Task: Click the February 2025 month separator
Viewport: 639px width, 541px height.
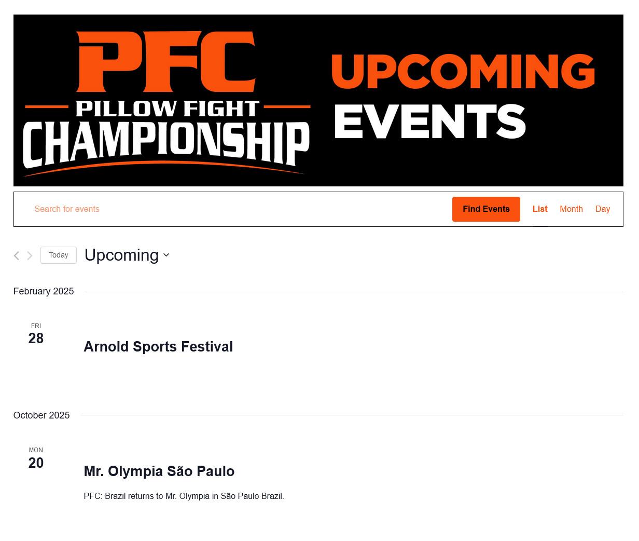Action: (44, 291)
